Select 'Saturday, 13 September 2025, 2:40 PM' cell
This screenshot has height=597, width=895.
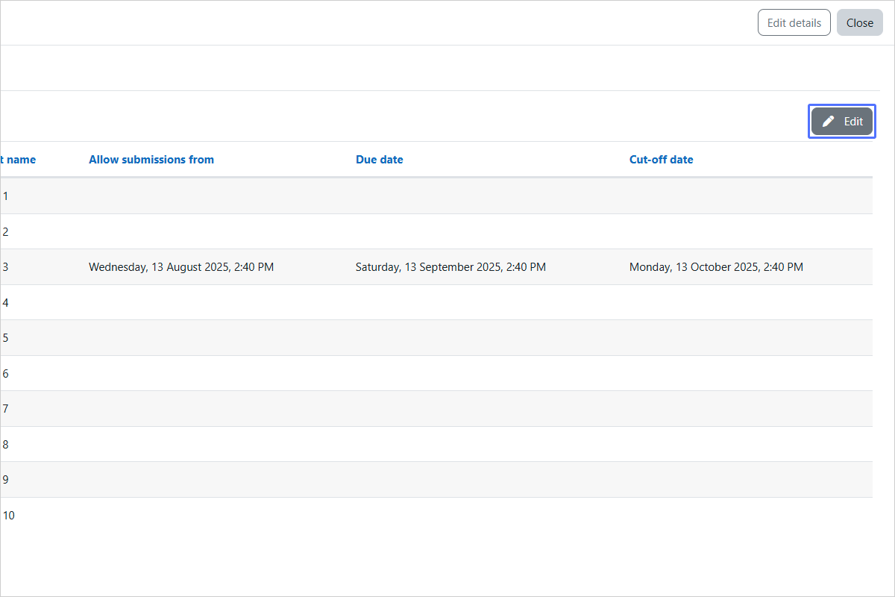[450, 267]
